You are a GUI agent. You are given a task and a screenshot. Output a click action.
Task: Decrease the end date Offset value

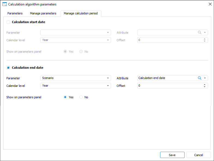click(x=204, y=87)
